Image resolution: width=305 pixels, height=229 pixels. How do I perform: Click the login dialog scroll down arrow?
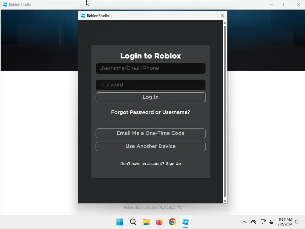[225, 201]
